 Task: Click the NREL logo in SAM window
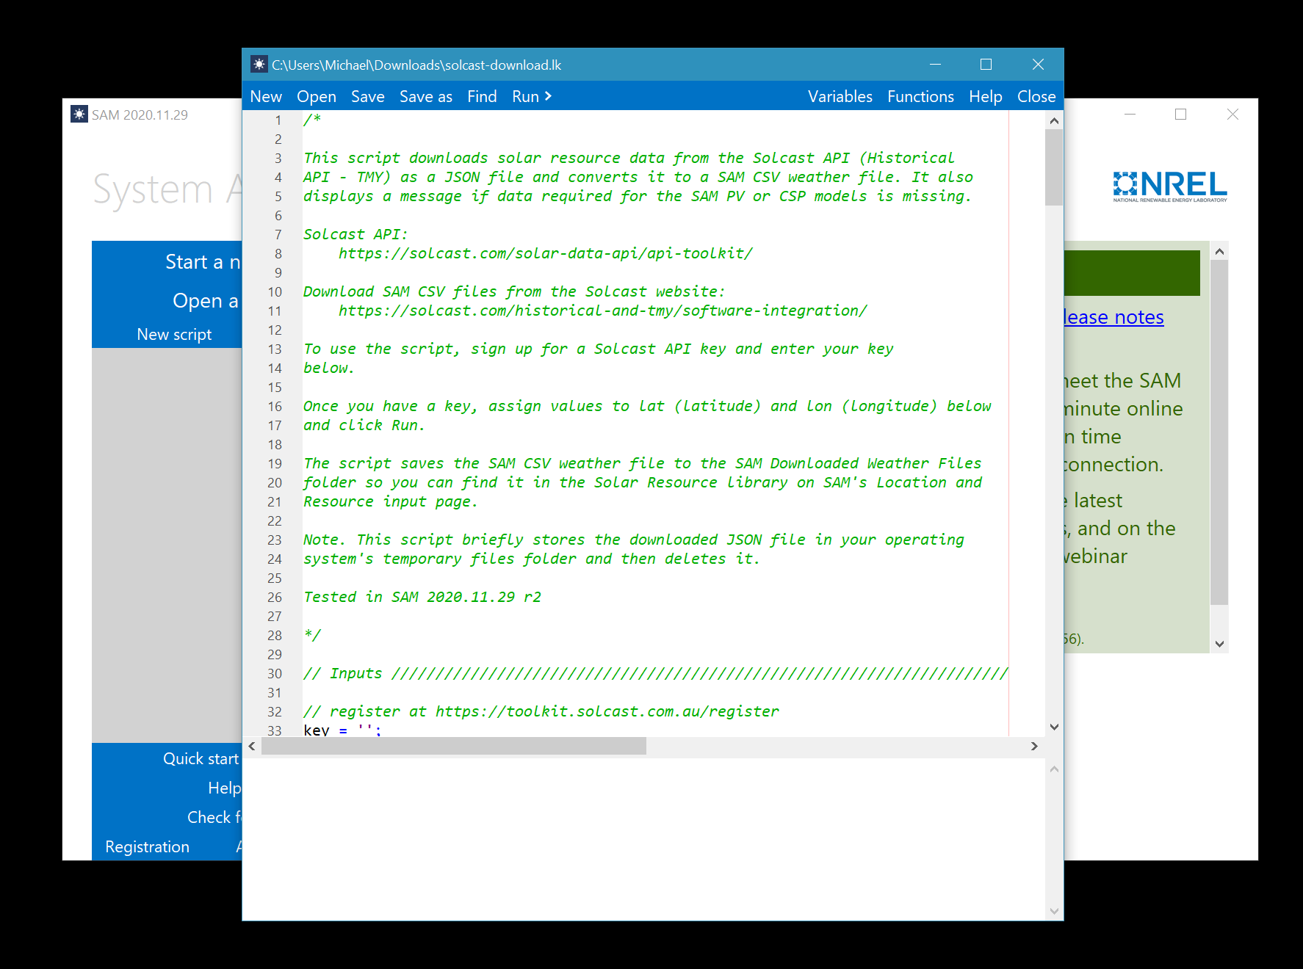(1169, 186)
